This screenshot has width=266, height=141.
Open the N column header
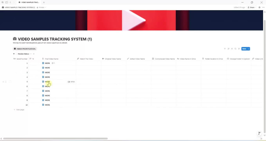click(32, 59)
